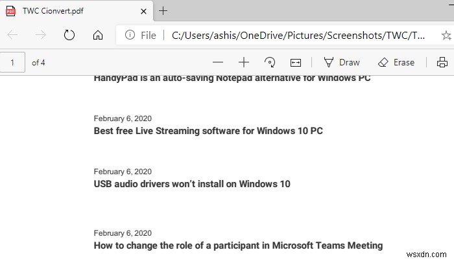This screenshot has width=454, height=261.
Task: Refresh the PDF page
Action: [69, 35]
